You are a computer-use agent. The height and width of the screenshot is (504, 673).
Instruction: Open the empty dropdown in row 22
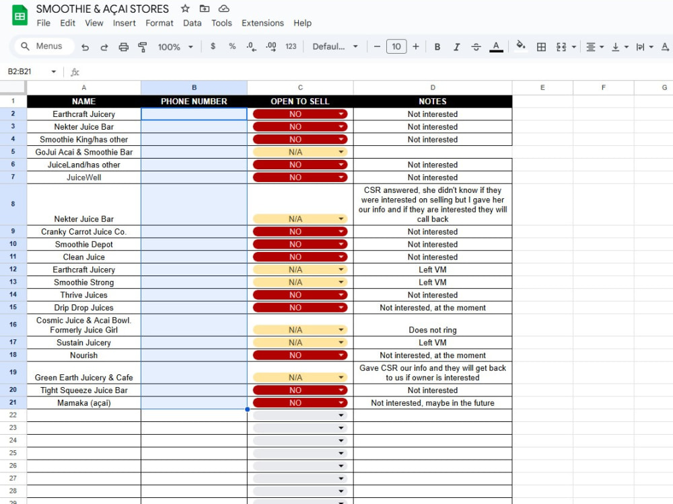[300, 415]
